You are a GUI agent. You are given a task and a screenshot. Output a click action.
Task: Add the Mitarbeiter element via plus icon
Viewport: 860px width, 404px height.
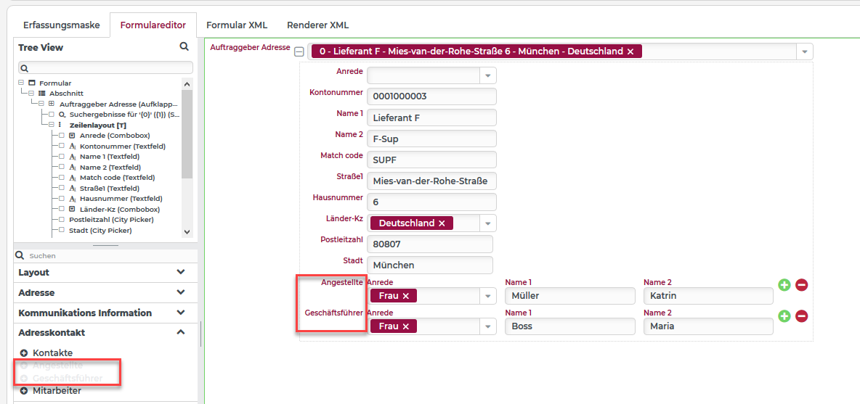click(23, 391)
